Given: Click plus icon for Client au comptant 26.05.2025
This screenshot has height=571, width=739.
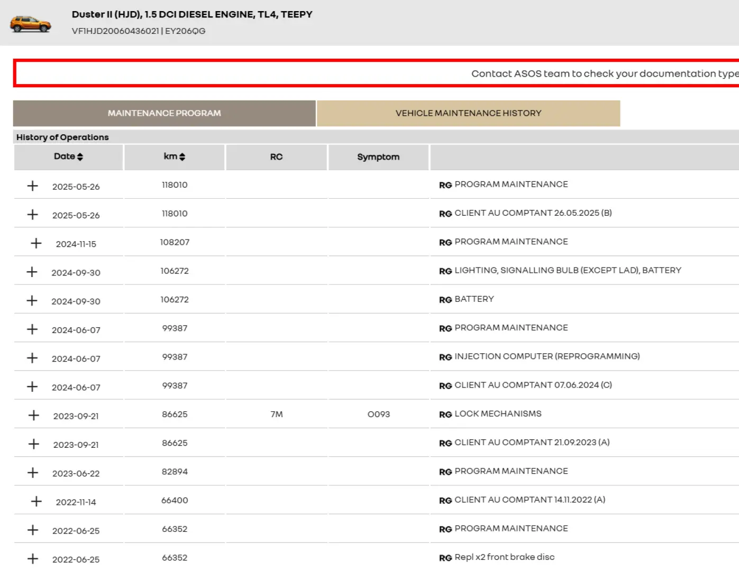Looking at the screenshot, I should [x=33, y=215].
